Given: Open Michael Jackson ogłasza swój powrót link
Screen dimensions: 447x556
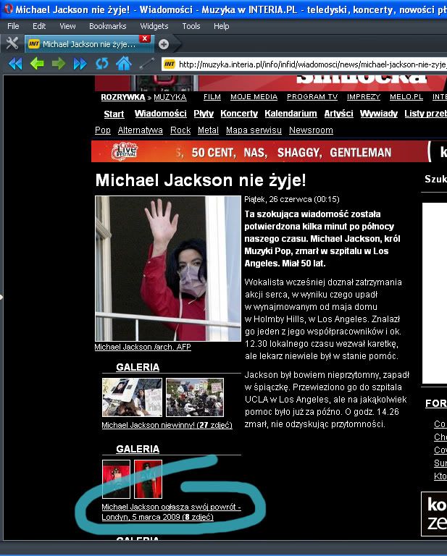Looking at the screenshot, I should click(171, 512).
